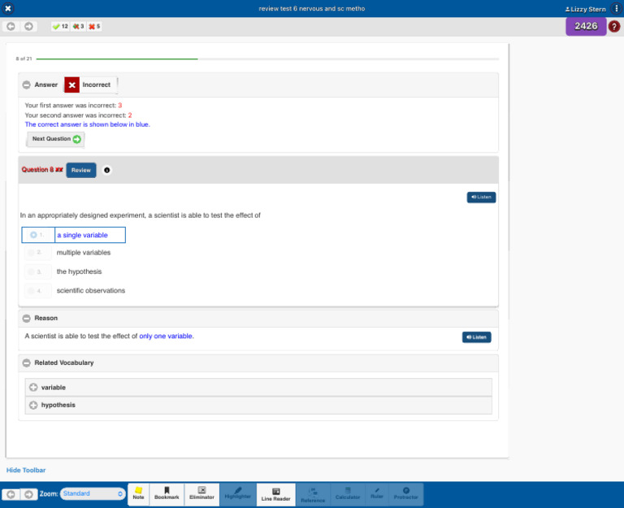Open the Reference tool
624x508 pixels.
point(313,494)
